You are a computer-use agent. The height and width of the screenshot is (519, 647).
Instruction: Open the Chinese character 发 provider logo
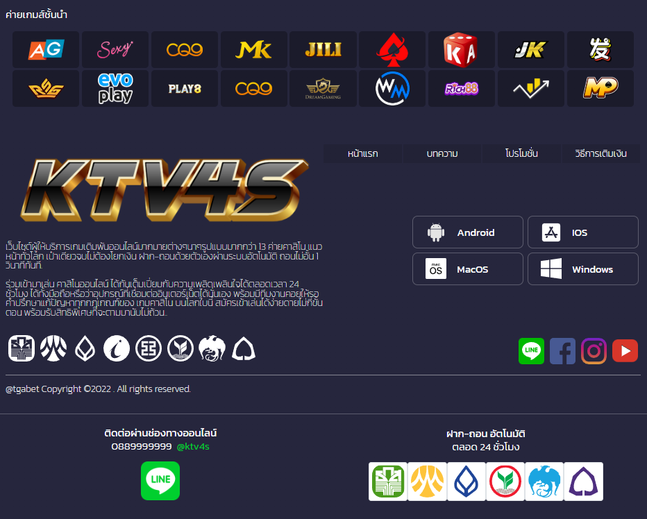(x=600, y=49)
